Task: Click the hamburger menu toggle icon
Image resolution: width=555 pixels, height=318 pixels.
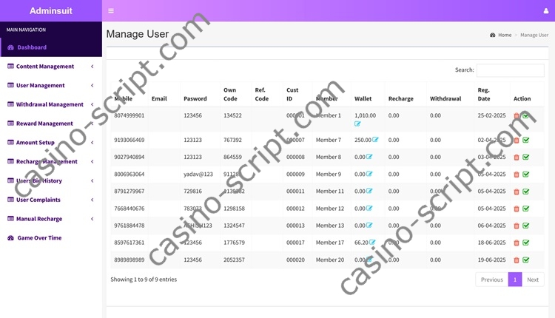Action: coord(111,11)
